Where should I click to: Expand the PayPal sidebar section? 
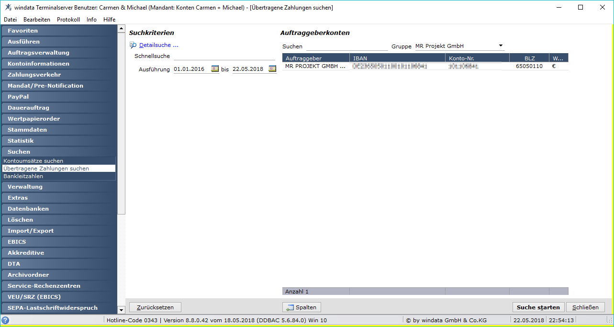click(x=59, y=97)
